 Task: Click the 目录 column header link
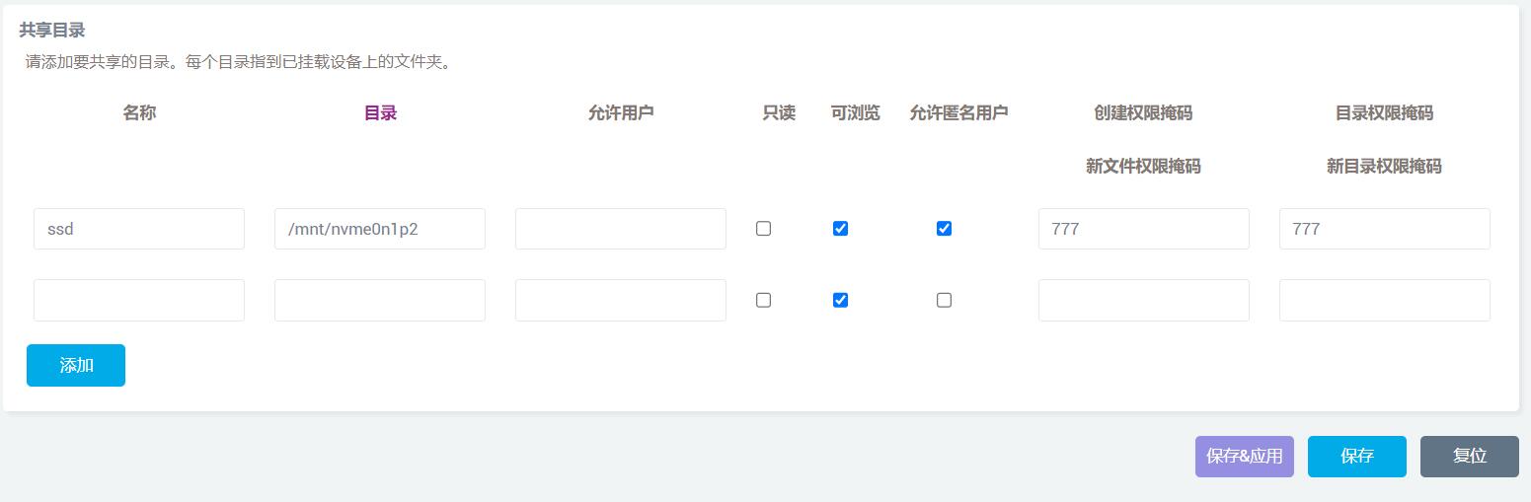click(380, 113)
